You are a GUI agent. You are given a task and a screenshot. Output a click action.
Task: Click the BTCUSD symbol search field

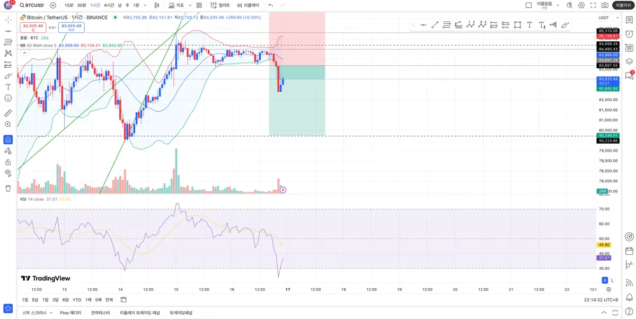point(33,5)
